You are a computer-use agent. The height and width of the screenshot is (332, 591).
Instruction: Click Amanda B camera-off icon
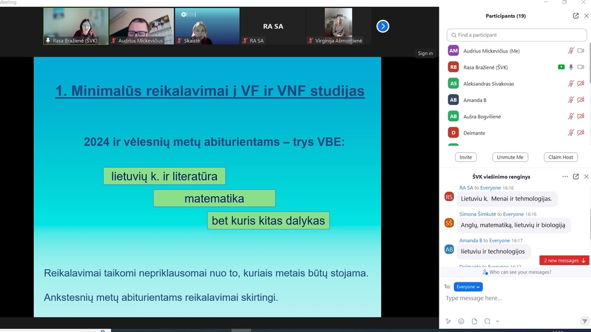(581, 100)
